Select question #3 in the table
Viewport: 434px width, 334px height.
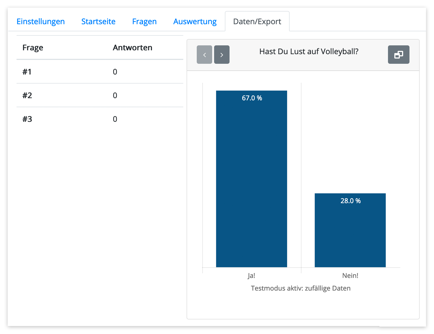coord(27,119)
